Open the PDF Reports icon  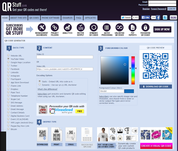[132, 27]
